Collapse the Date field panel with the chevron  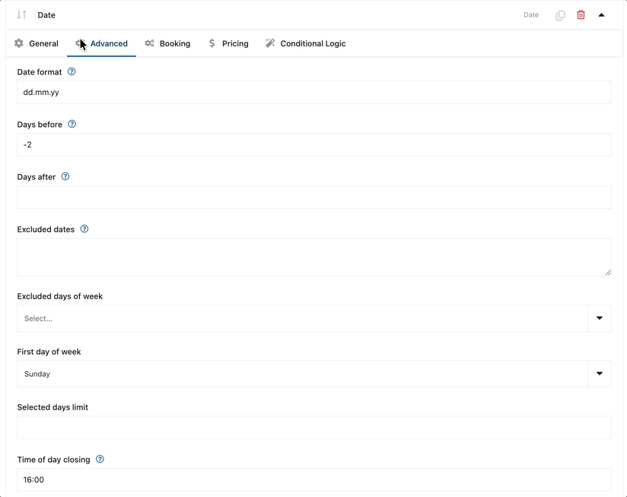pos(601,14)
